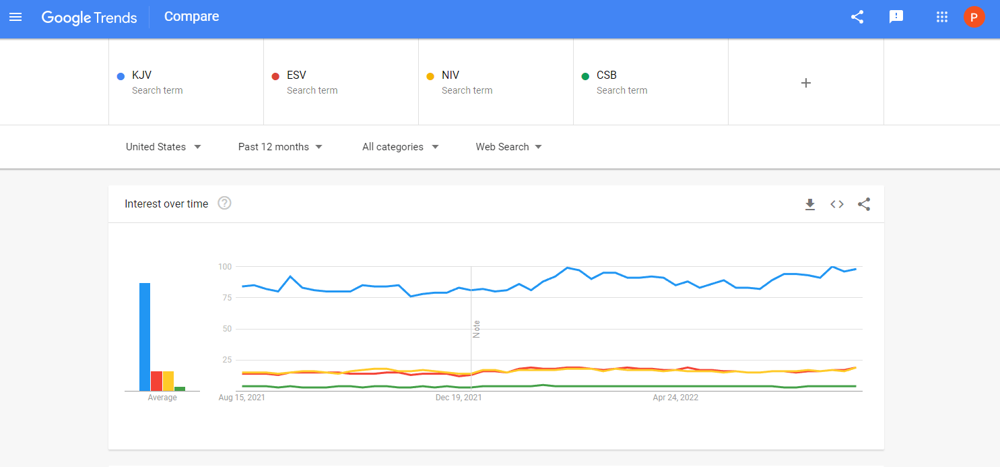Viewport: 1000px width, 467px height.
Task: Open the send feedback icon
Action: (x=896, y=17)
